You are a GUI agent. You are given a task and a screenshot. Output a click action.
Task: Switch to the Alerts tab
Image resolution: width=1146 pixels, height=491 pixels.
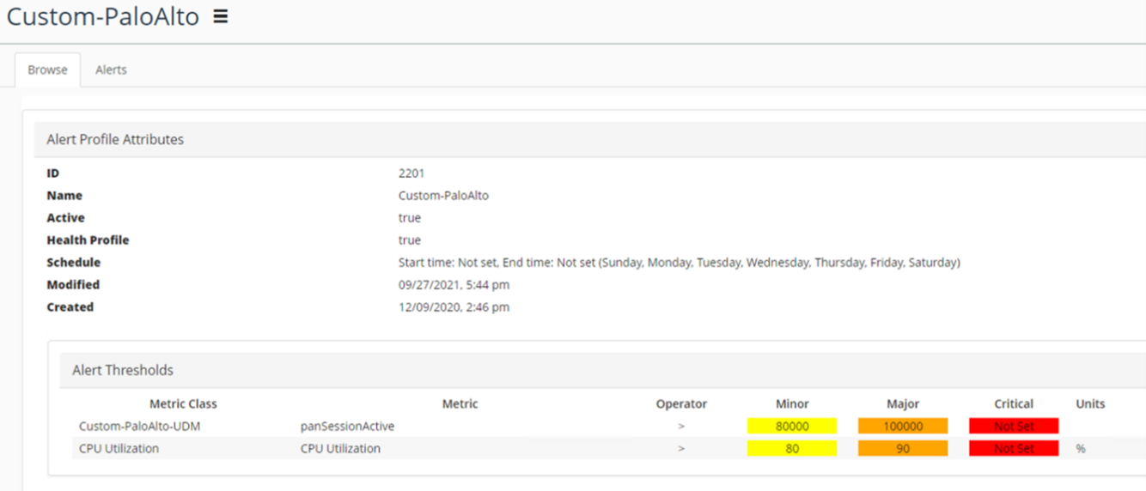coord(111,70)
